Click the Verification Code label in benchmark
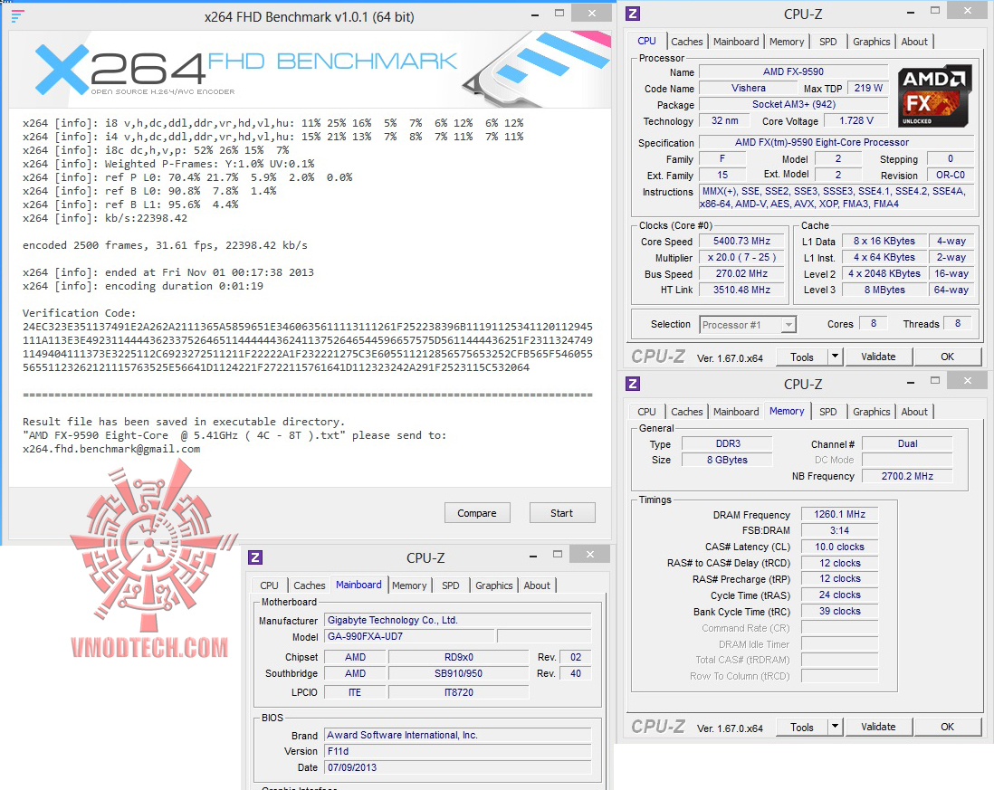994x790 pixels. [80, 313]
